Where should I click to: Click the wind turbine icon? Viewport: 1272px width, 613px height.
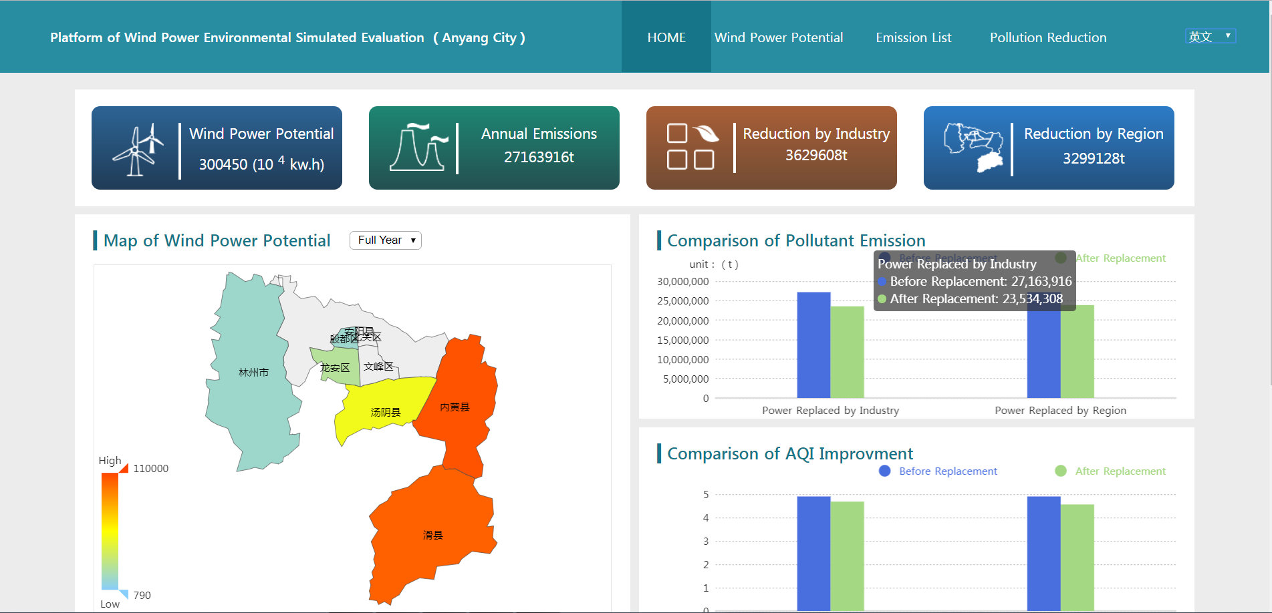(138, 149)
